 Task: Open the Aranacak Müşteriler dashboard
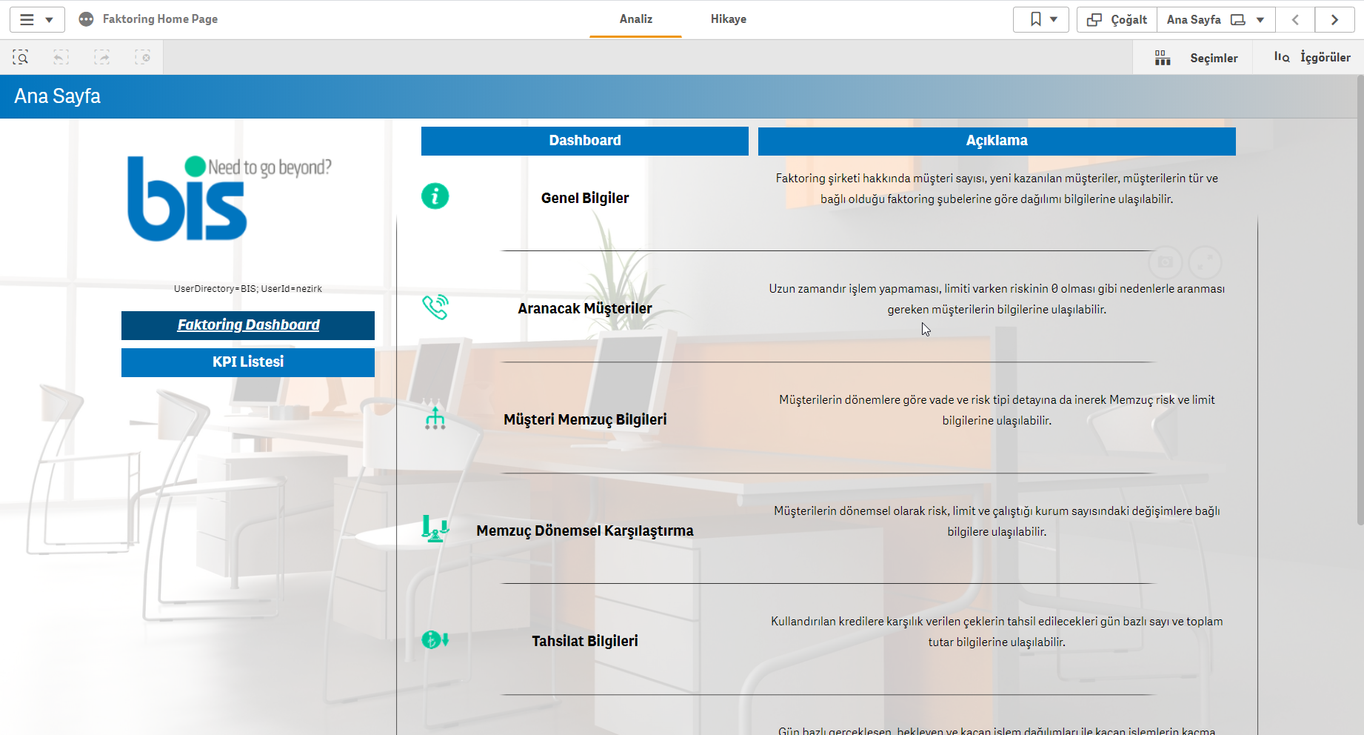pos(585,308)
